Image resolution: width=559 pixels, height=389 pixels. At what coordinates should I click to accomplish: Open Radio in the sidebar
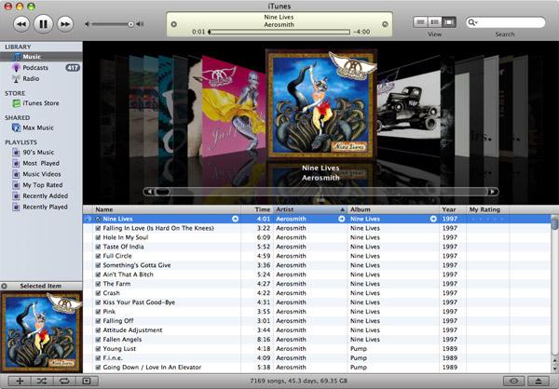(x=41, y=79)
